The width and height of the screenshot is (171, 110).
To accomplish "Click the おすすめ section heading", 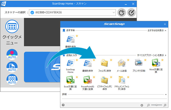I will point(71,30).
